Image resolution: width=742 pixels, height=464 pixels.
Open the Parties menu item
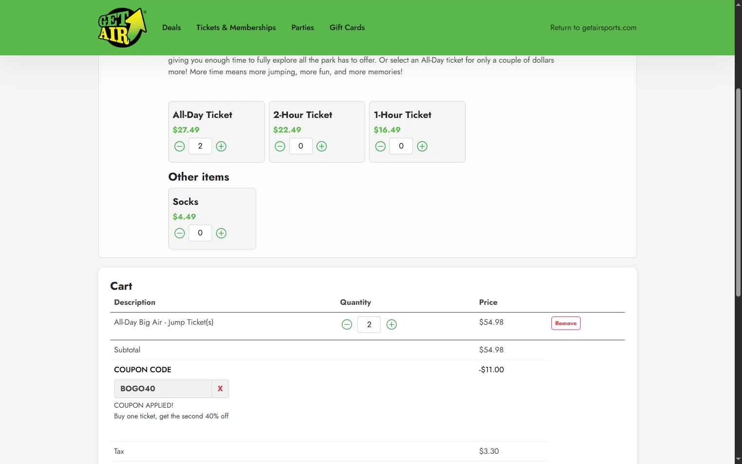302,28
